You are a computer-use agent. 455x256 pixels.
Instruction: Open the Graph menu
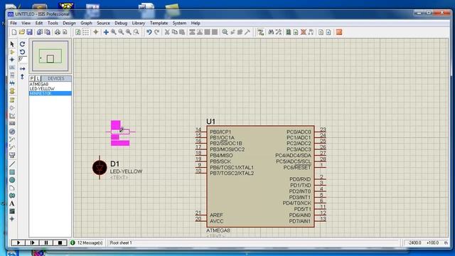[86, 23]
